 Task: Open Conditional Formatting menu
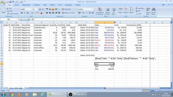pyautogui.click(x=99, y=11)
